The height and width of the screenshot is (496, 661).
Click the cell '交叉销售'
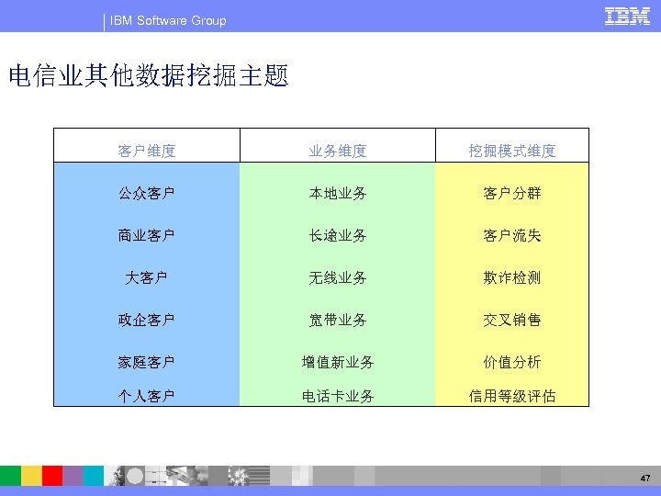pyautogui.click(x=512, y=321)
